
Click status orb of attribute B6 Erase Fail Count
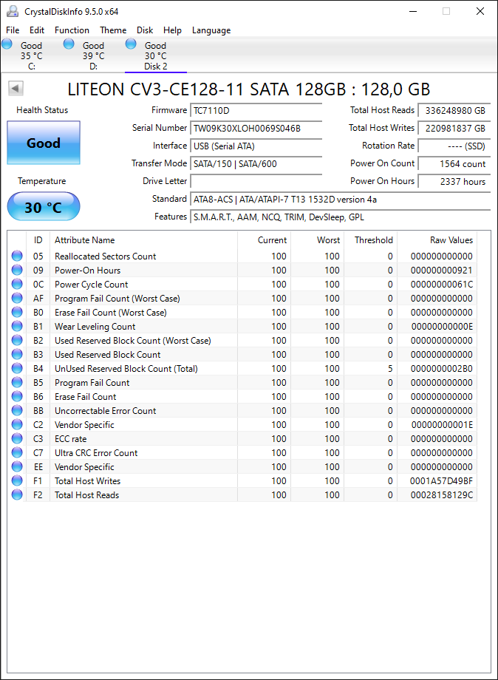(17, 396)
